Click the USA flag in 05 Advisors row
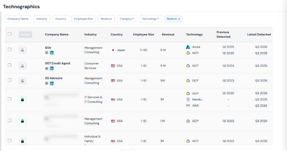Image resolution: width=287 pixels, height=151 pixels. (x=113, y=81)
